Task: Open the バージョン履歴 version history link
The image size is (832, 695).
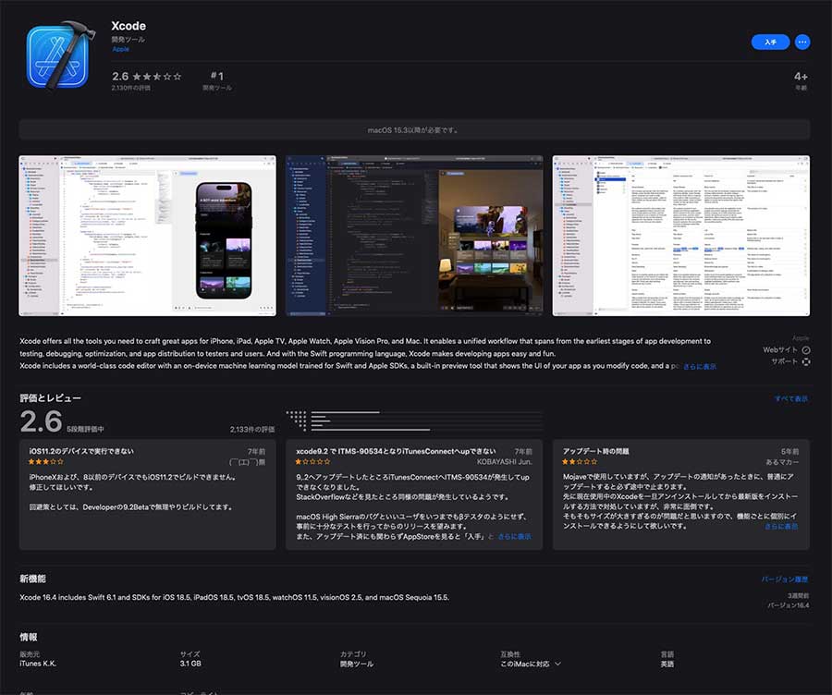Action: click(x=784, y=579)
